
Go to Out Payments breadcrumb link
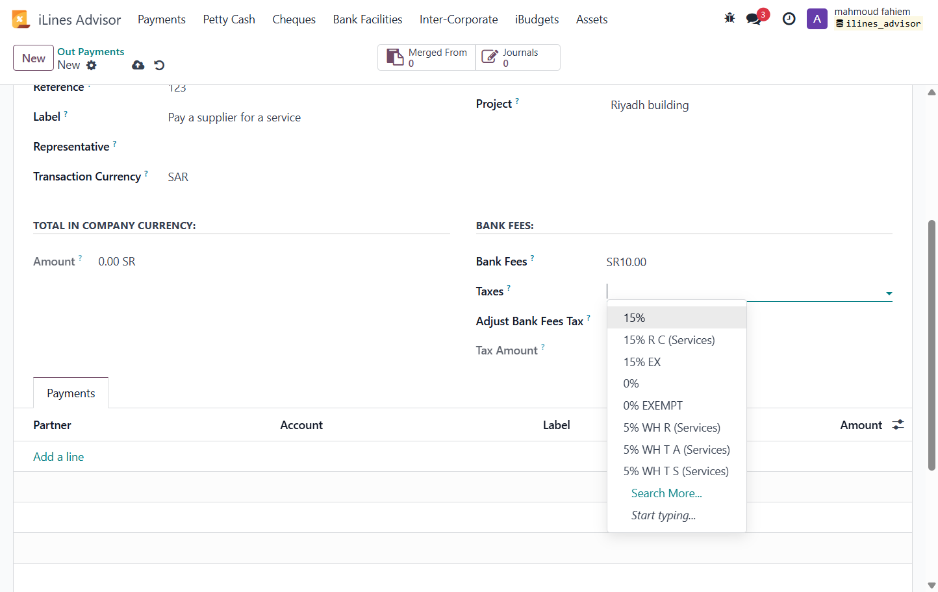91,51
